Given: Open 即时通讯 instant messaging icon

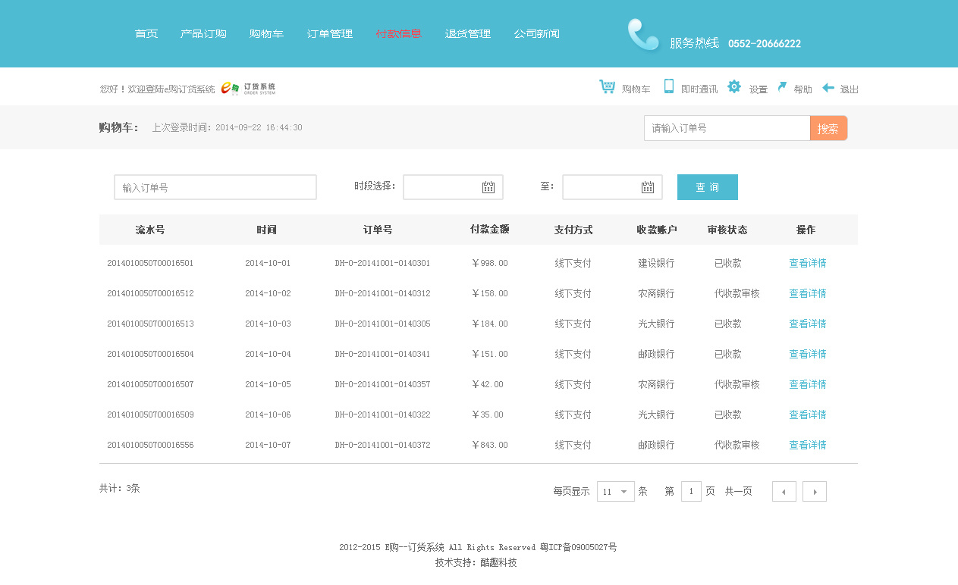Looking at the screenshot, I should point(668,86).
